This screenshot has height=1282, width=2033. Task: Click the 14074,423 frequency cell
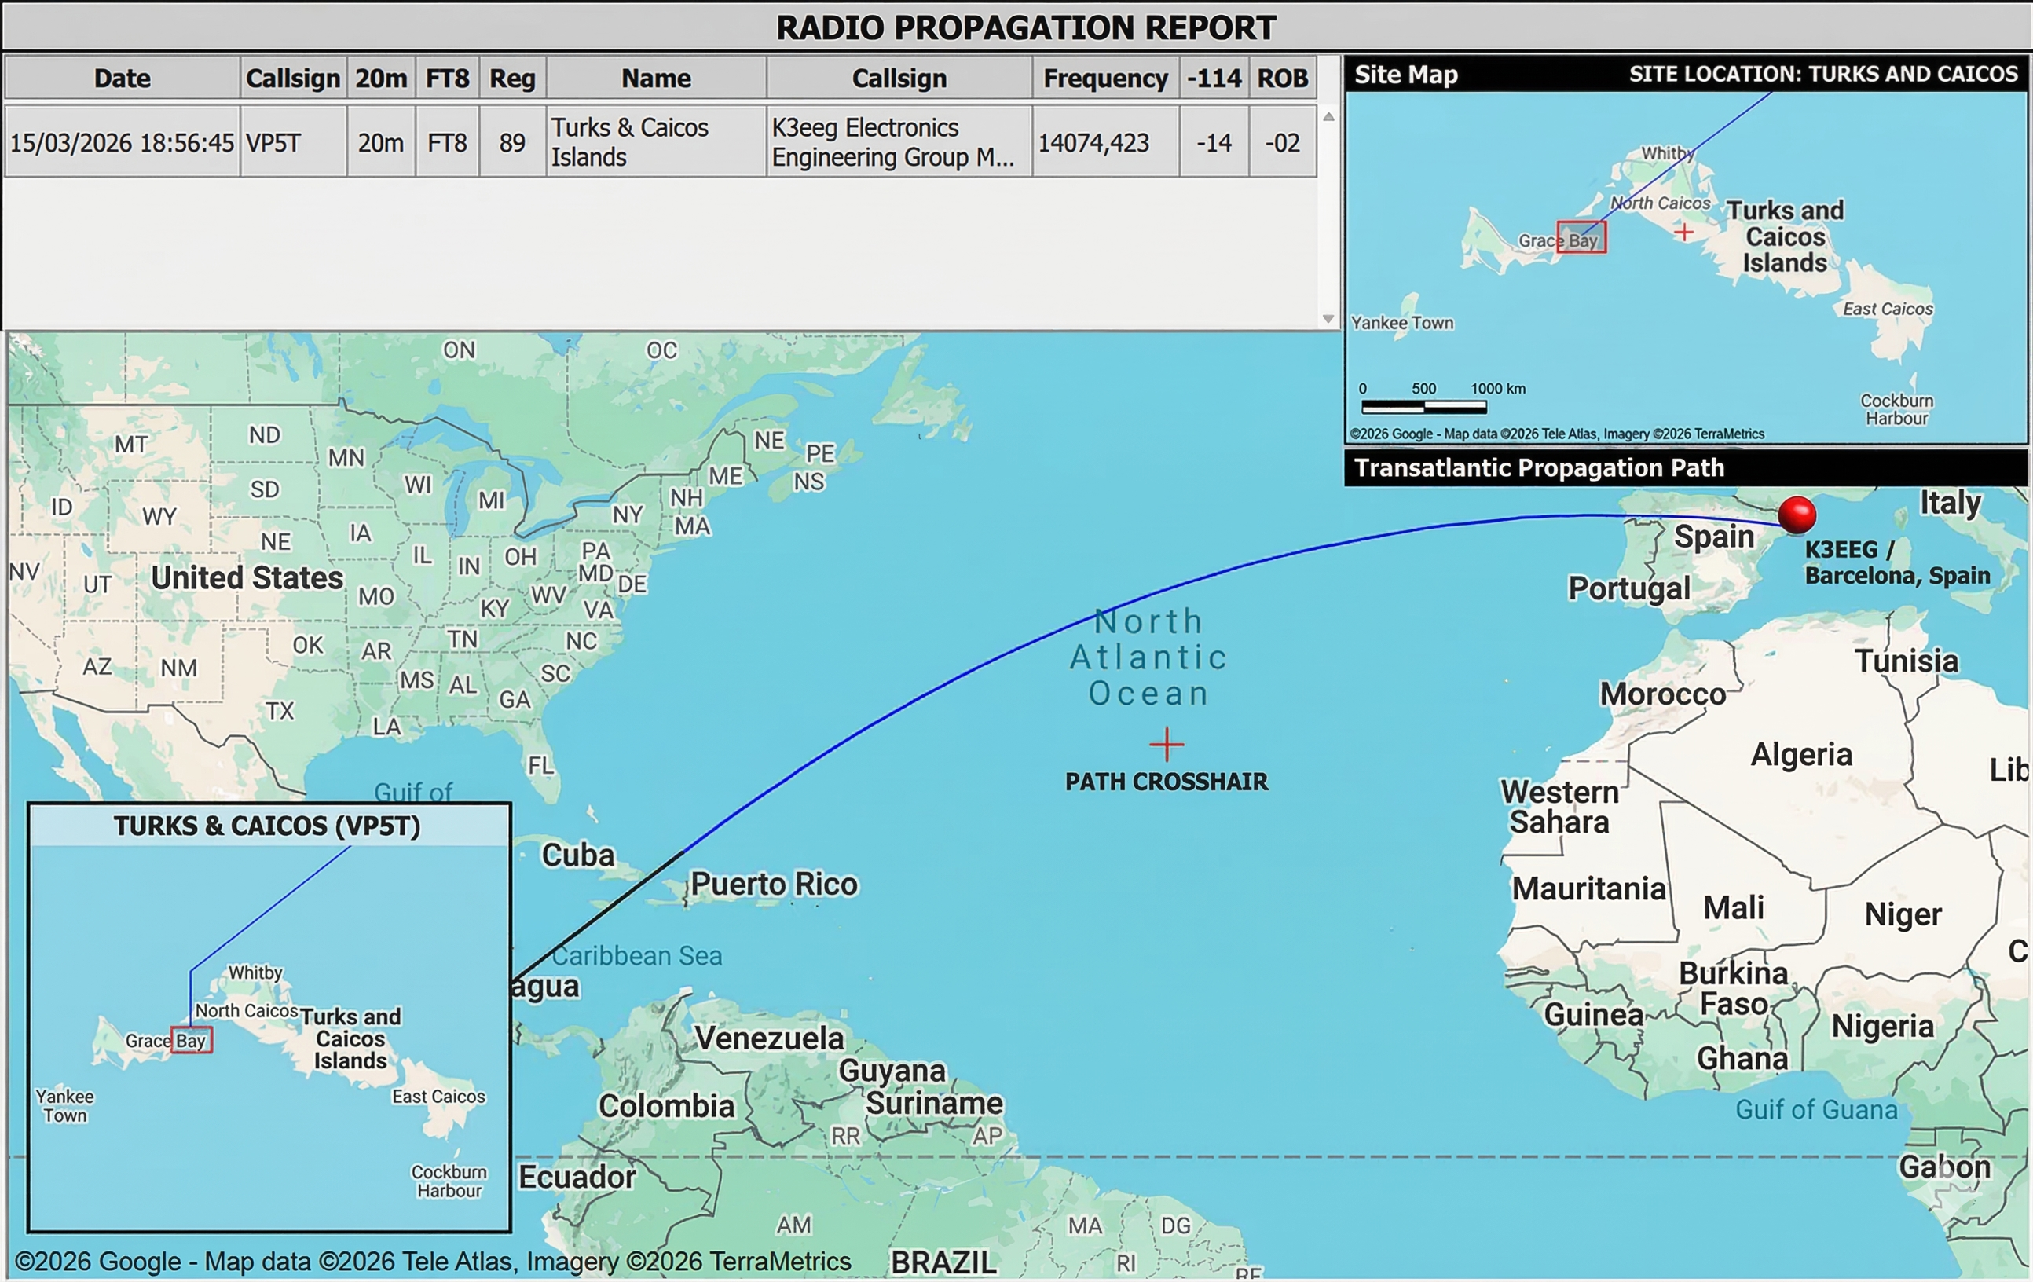tap(1093, 142)
